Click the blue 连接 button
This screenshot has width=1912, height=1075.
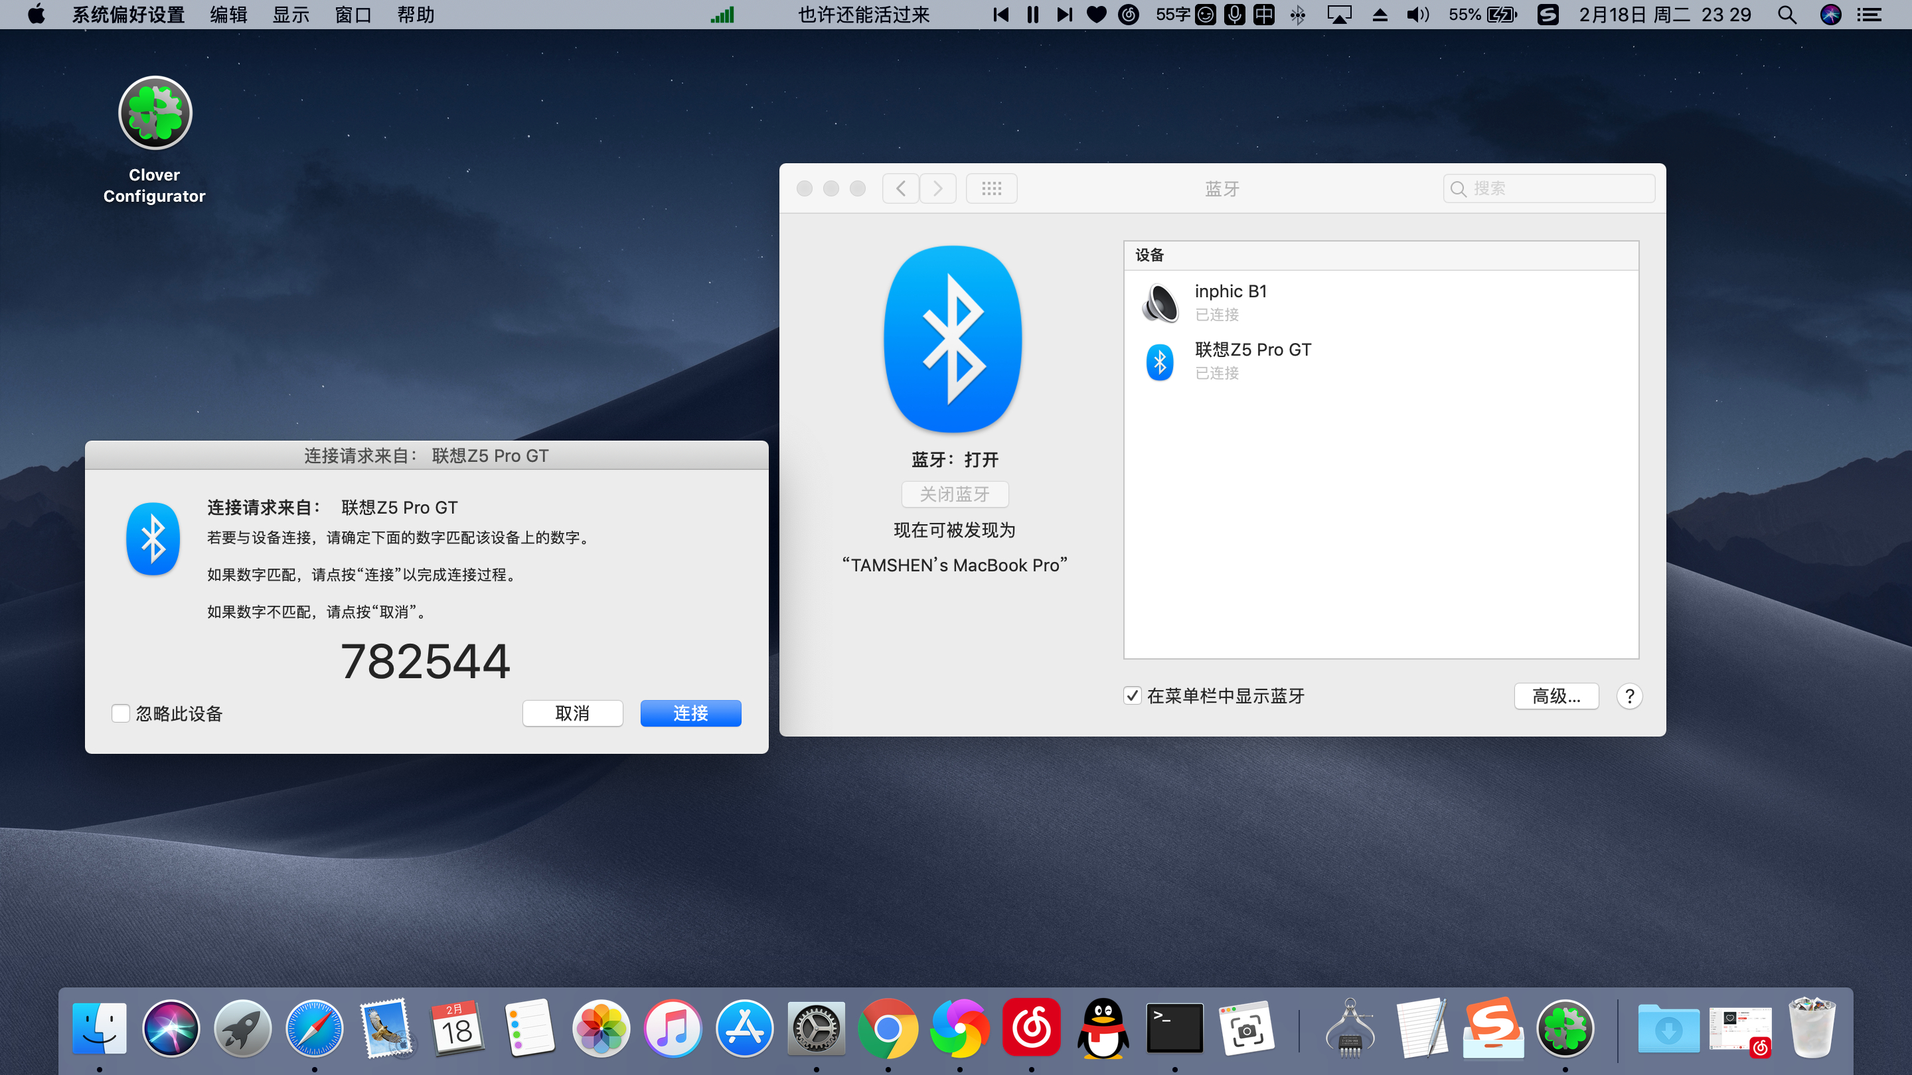(x=690, y=713)
